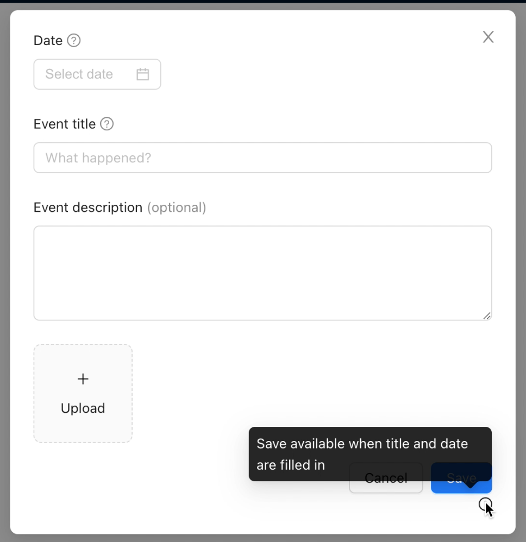Image resolution: width=526 pixels, height=542 pixels.
Task: Click the help icon beside Date
Action: (74, 41)
